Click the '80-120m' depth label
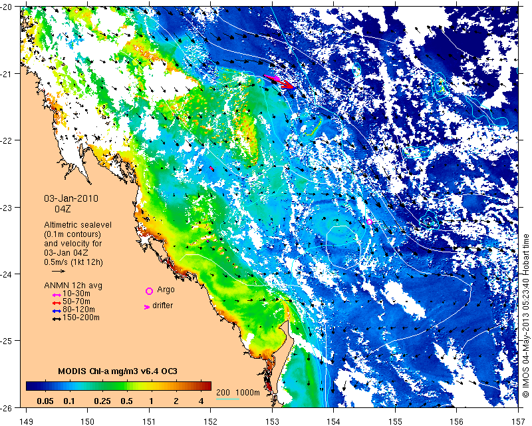 [78, 310]
